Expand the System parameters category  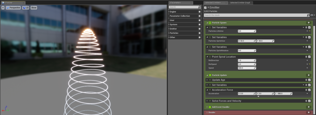tap(169, 25)
